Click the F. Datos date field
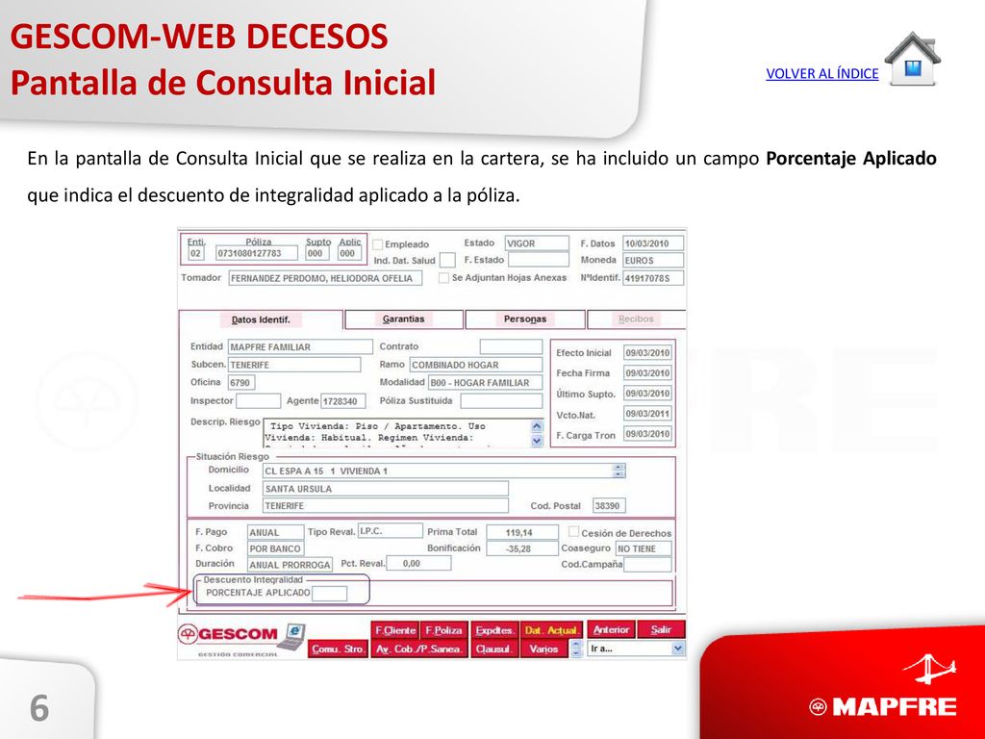This screenshot has width=985, height=739. tap(653, 243)
